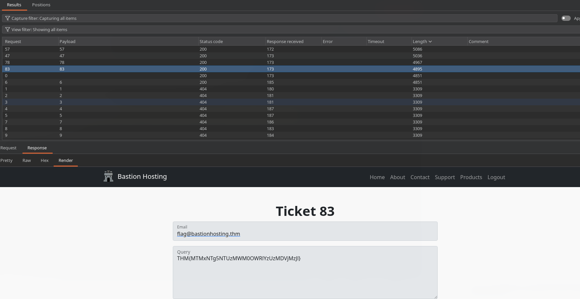Image resolution: width=580 pixels, height=299 pixels.
Task: Open the About link in navbar
Action: 398,177
